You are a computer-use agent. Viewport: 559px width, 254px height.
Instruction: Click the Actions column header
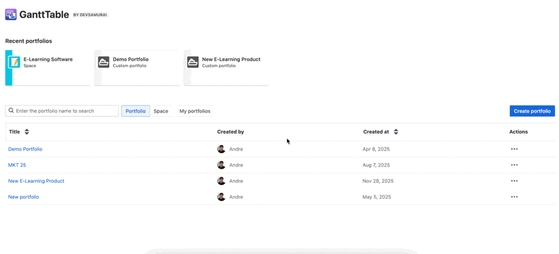tap(518, 132)
